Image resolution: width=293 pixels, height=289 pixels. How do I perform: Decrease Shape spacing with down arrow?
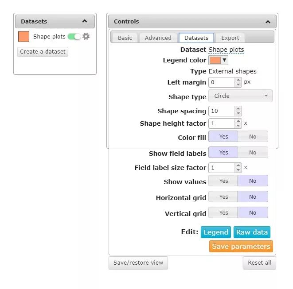click(238, 113)
